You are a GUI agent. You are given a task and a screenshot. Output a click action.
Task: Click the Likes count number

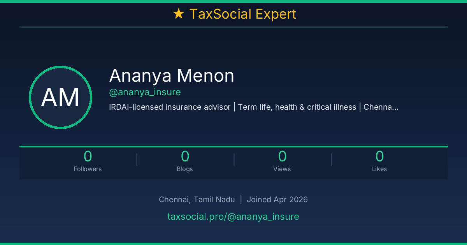379,156
